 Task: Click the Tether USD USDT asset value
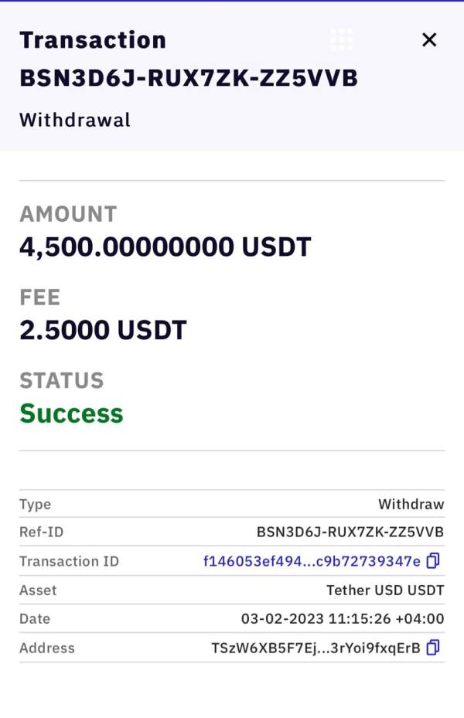tap(385, 590)
